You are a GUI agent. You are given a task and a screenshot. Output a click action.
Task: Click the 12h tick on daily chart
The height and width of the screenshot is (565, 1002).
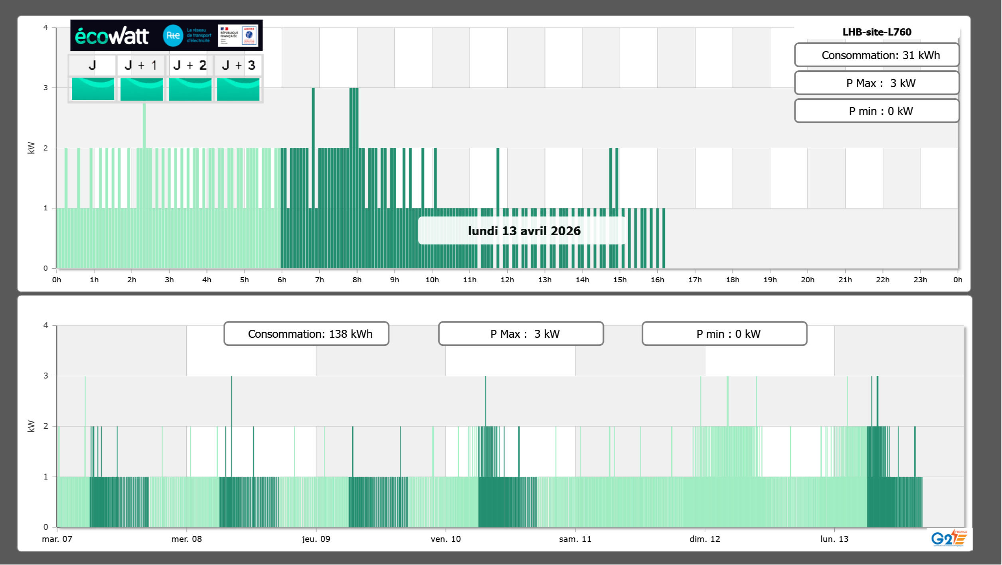pos(507,280)
